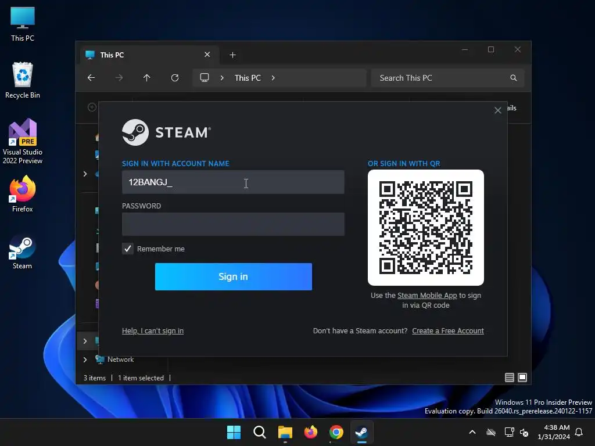Select the This PC tab in File Explorer
Viewport: 595px width, 446px height.
(x=149, y=55)
